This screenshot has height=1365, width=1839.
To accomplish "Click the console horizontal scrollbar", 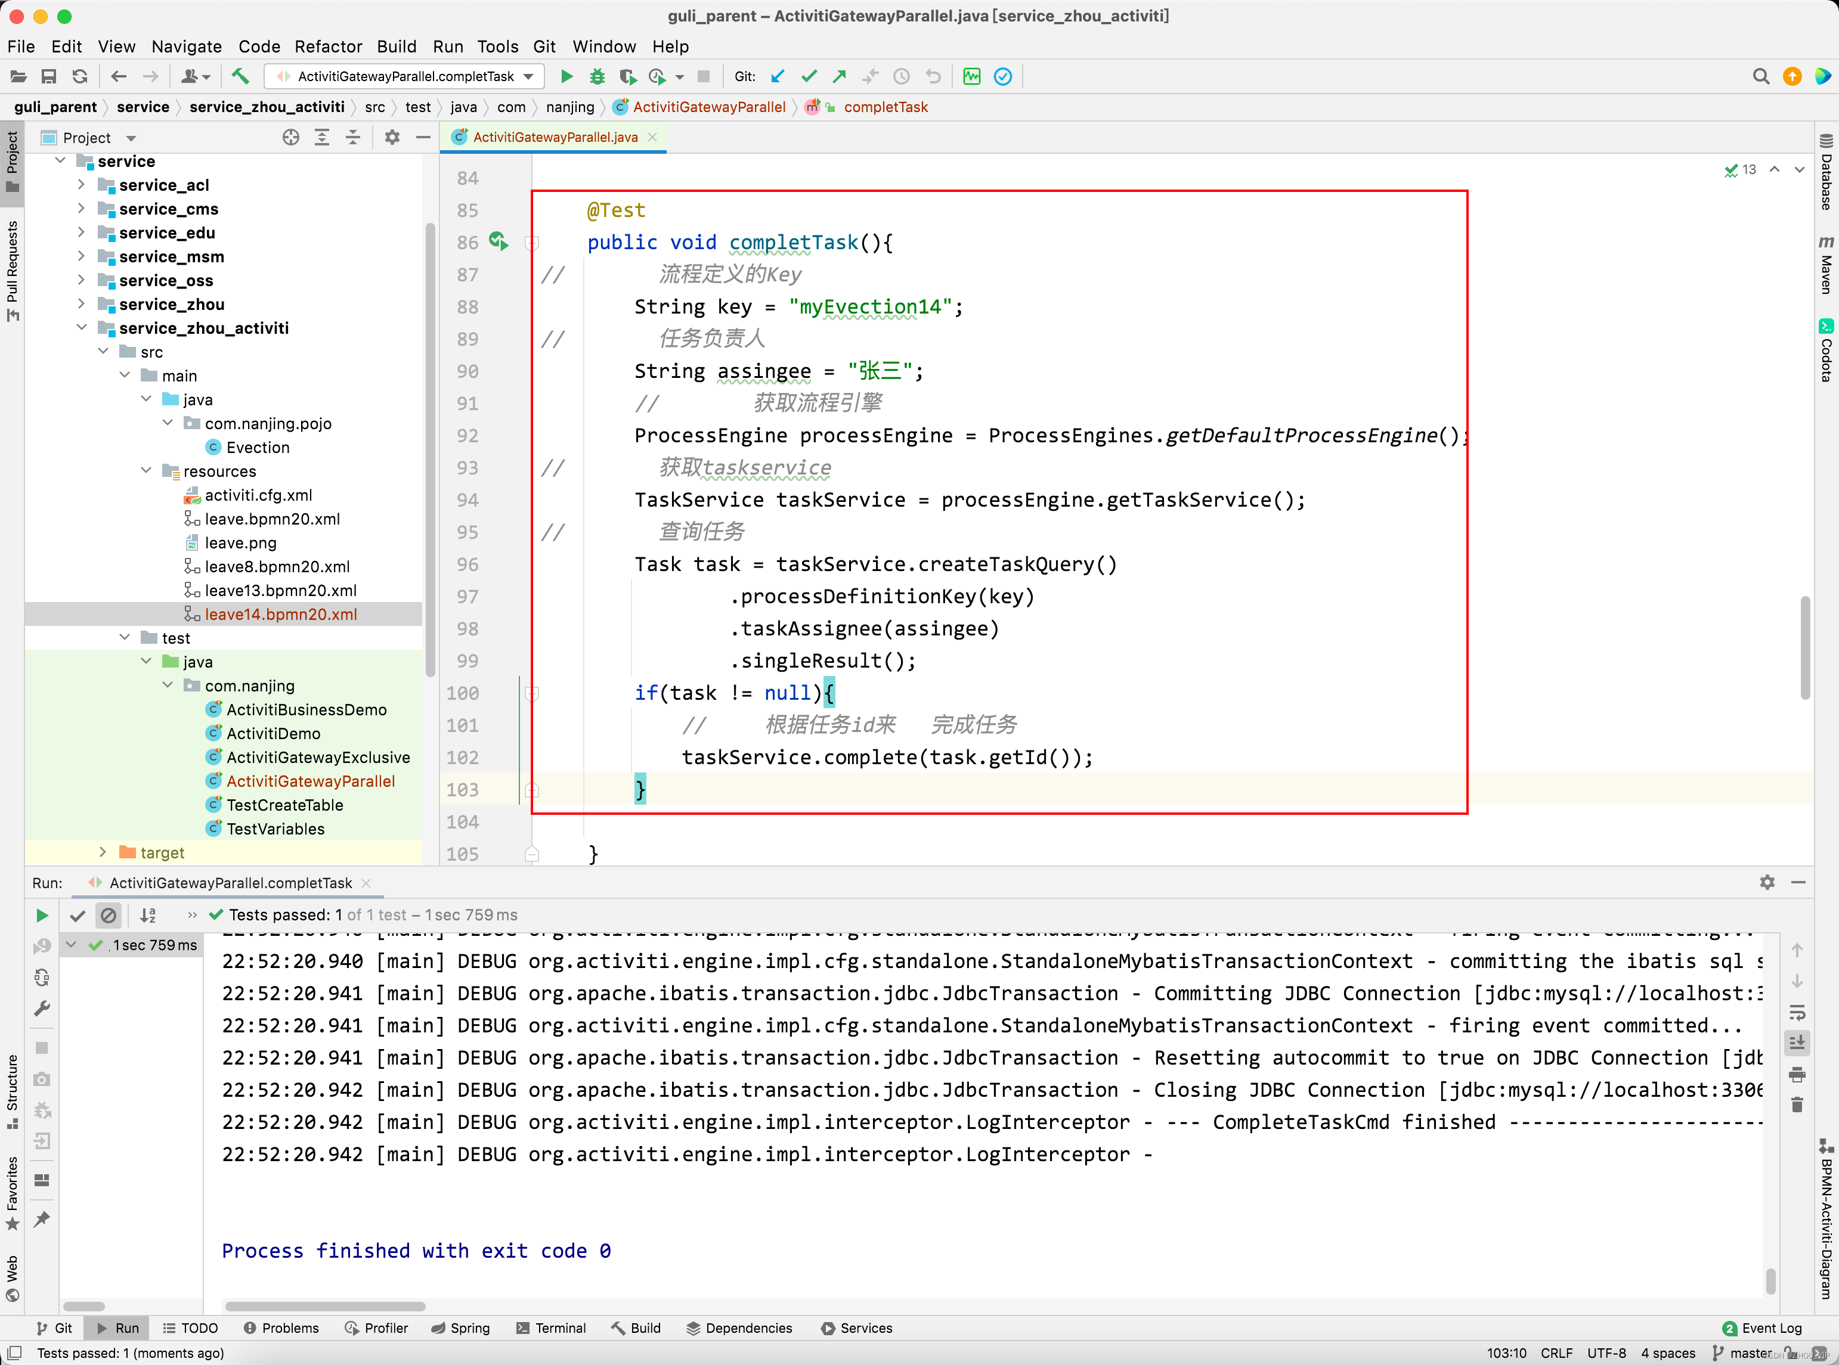I will (325, 1307).
